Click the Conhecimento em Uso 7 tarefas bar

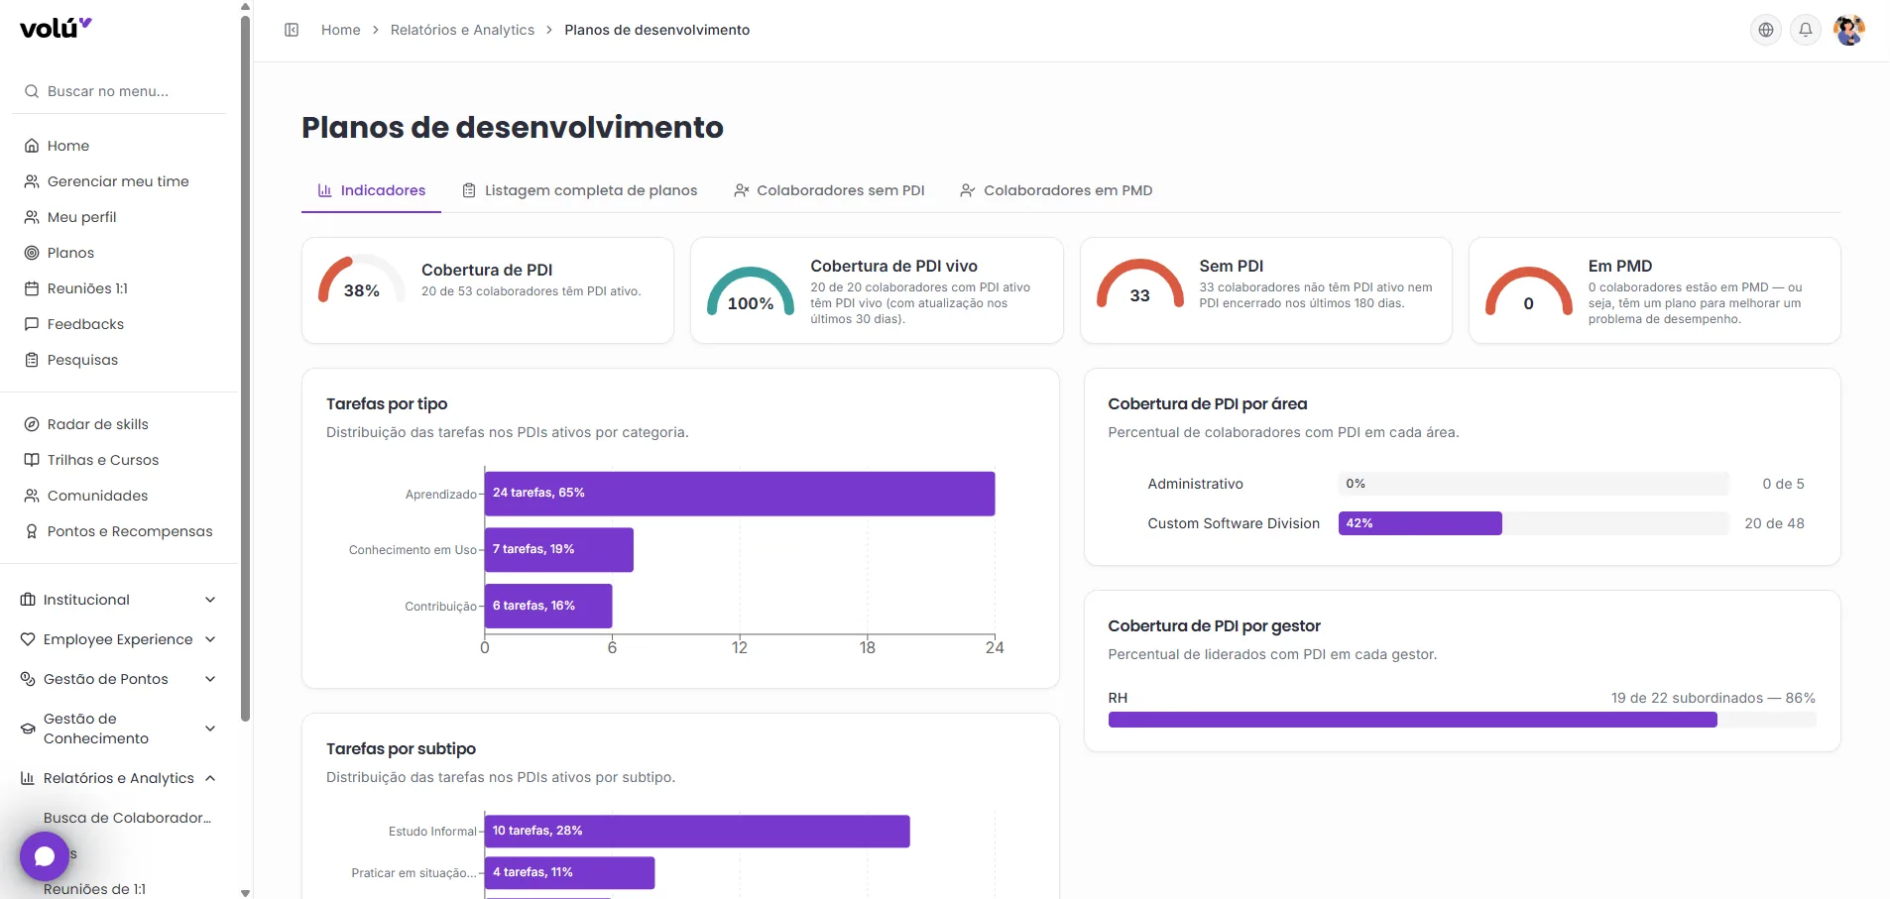559,550
